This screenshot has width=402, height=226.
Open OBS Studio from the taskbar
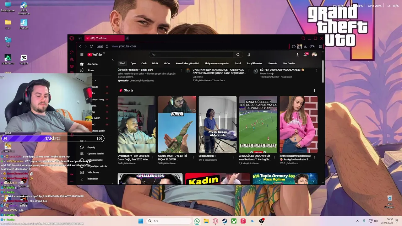pyautogui.click(x=261, y=221)
